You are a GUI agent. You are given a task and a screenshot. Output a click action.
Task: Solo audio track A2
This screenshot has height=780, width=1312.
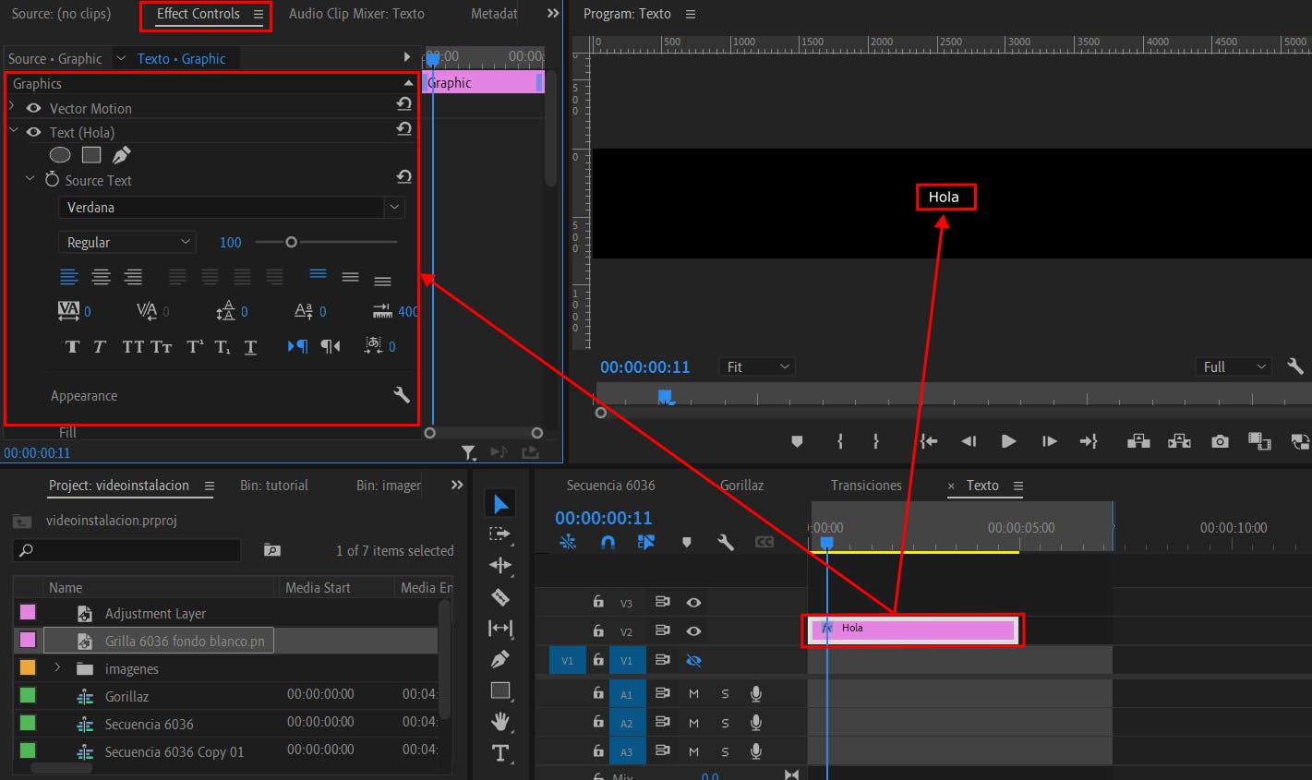725,724
